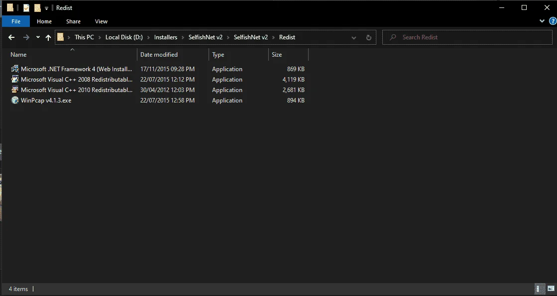Viewport: 557px width, 296px height.
Task: Maximize the Redist window
Action: tap(524, 7)
